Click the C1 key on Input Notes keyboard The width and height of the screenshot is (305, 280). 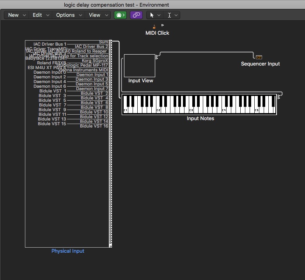tap(126, 110)
